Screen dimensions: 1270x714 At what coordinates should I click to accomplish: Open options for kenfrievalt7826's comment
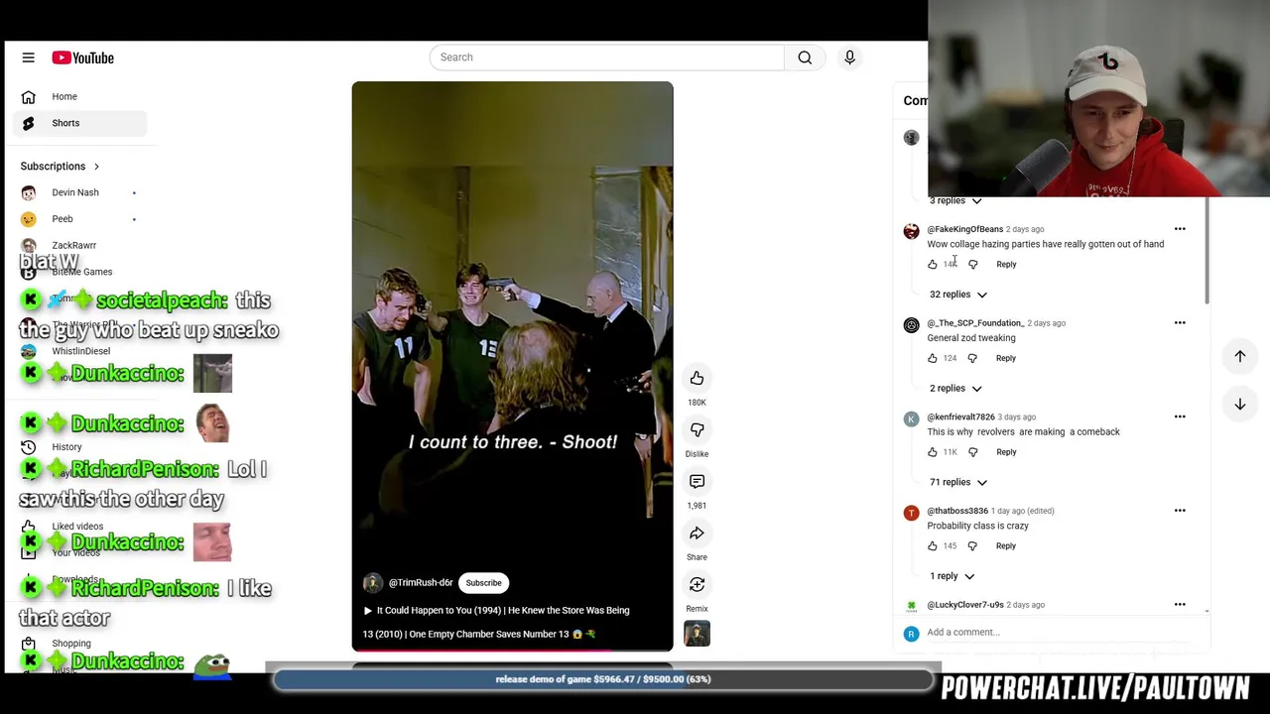click(x=1180, y=416)
